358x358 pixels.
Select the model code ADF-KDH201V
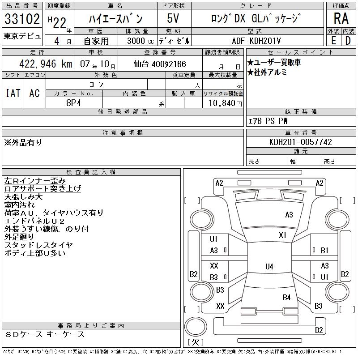click(256, 40)
